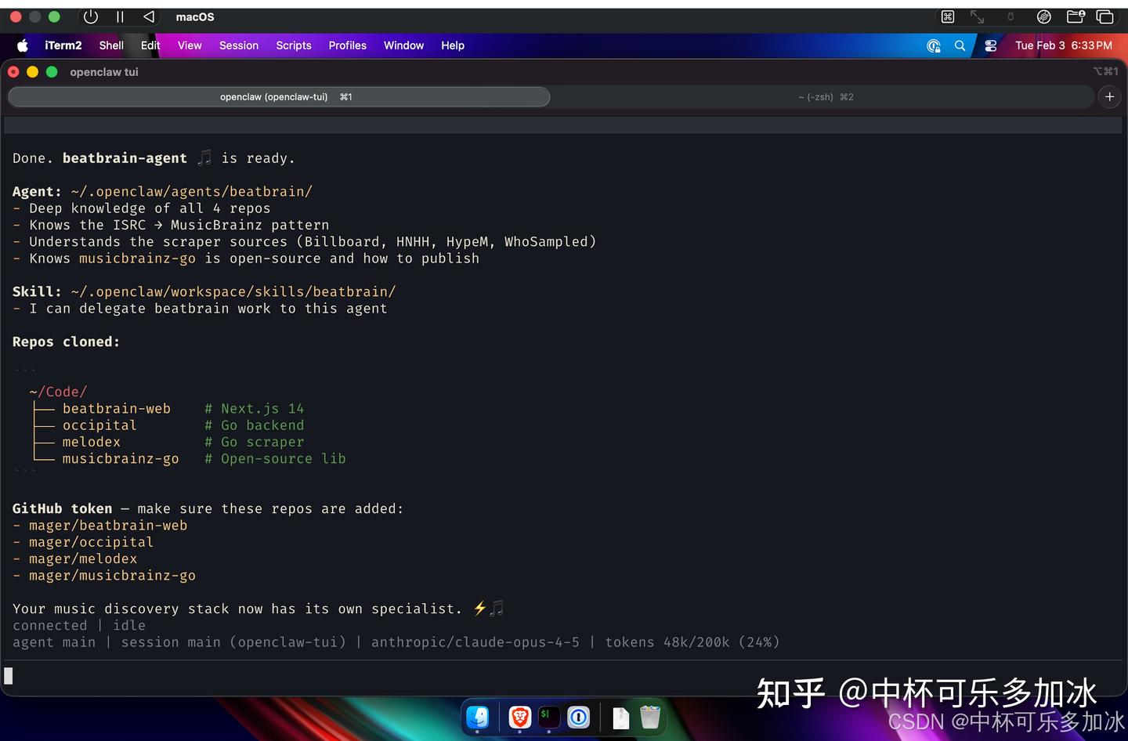Open the iTerm2 application menu
Viewport: 1128px width, 741px height.
pos(63,45)
